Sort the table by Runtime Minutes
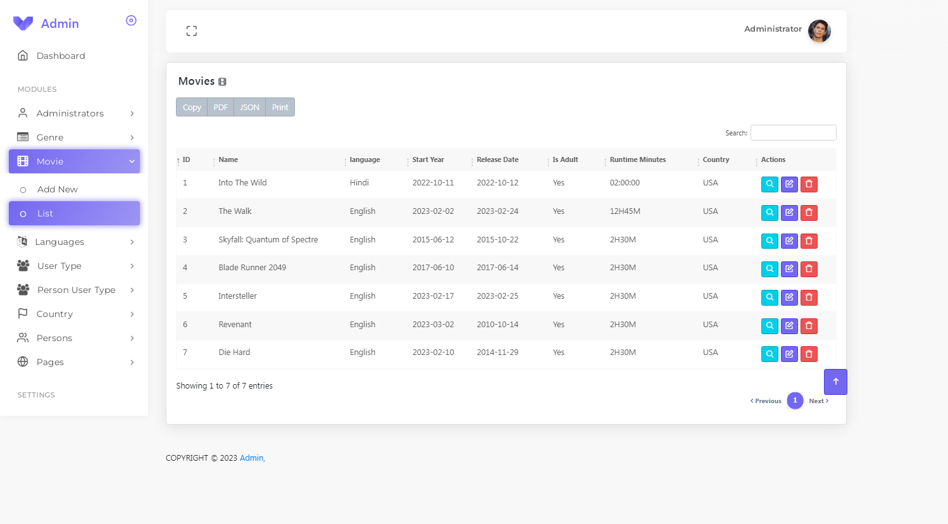Screen dimensions: 948x524 (637, 159)
